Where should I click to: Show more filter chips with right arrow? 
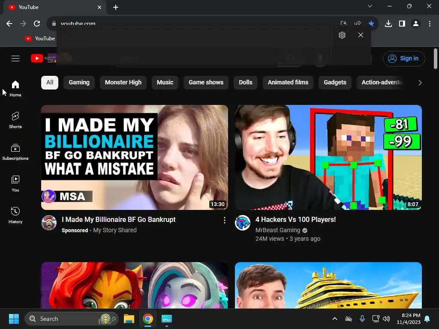[420, 83]
